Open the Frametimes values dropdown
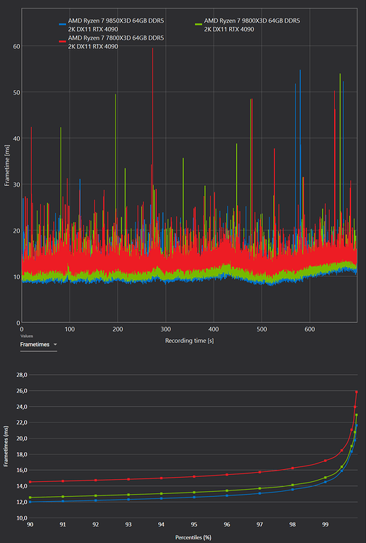This screenshot has height=543, width=366. click(x=38, y=344)
